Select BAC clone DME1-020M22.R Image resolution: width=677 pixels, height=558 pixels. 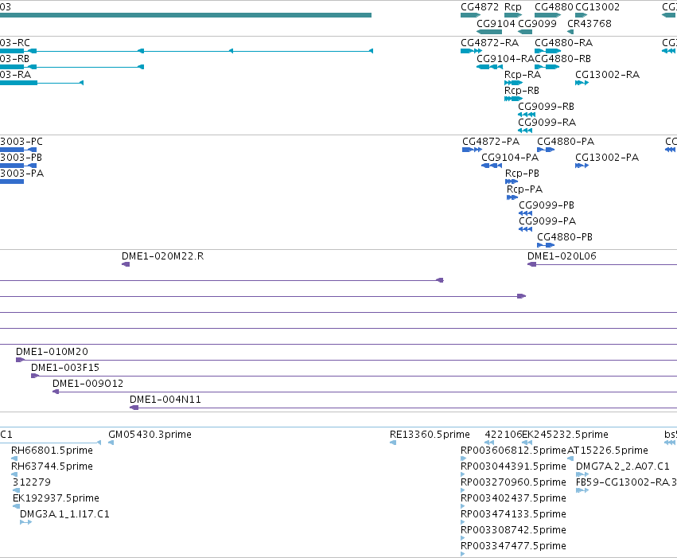[x=126, y=264]
